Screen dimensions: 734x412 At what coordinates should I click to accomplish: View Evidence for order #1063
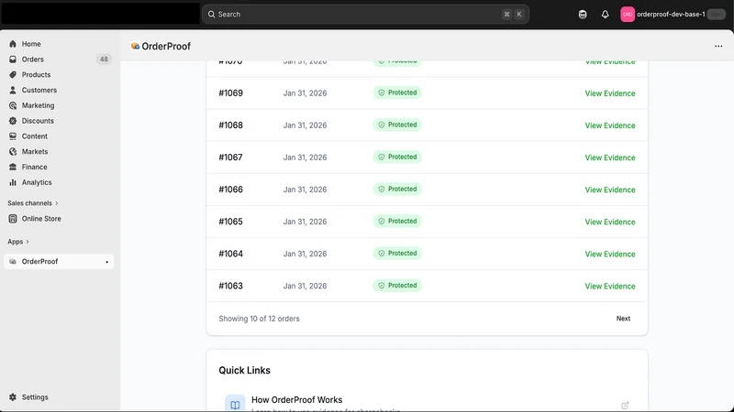point(610,287)
